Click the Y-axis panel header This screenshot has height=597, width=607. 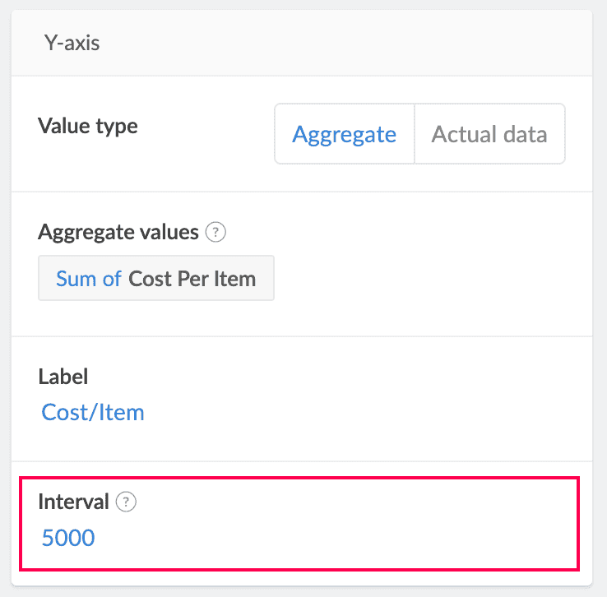click(x=72, y=43)
